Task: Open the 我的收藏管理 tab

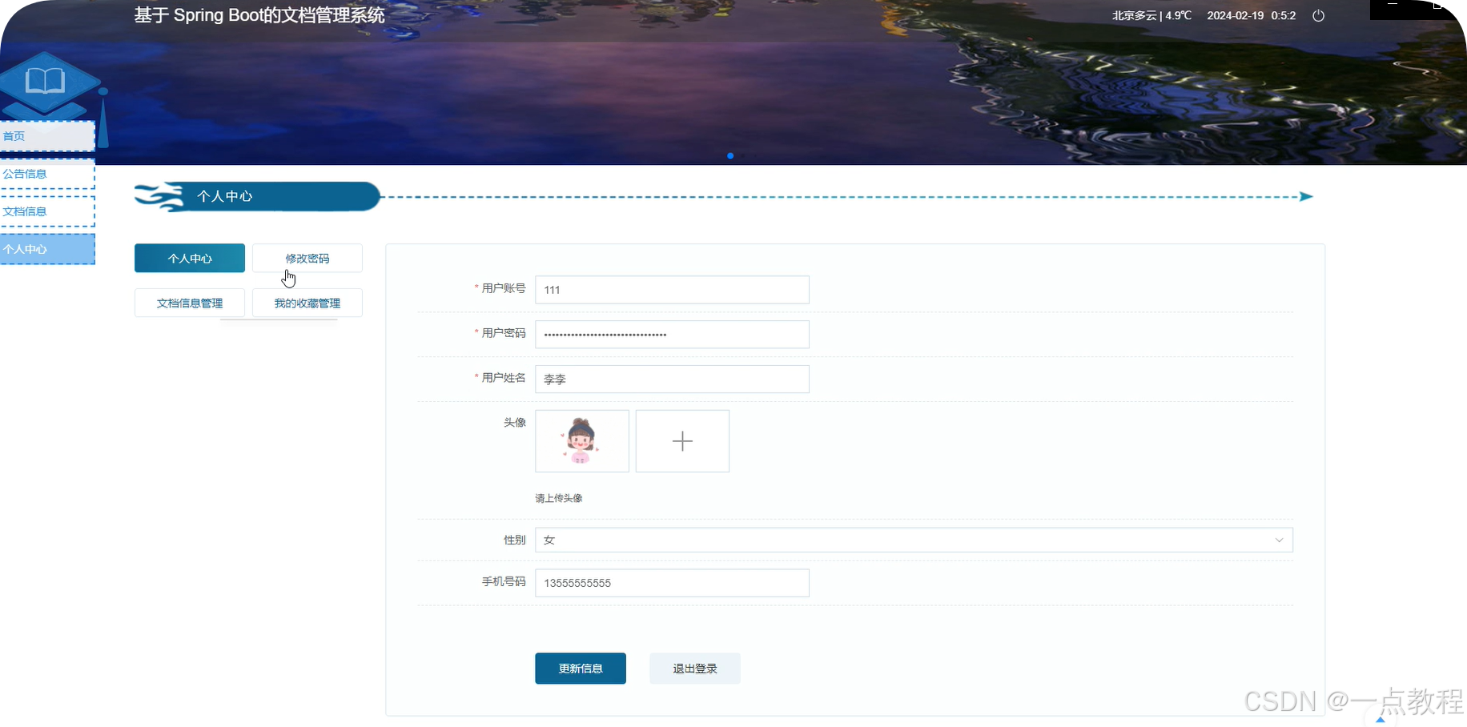Action: [307, 303]
